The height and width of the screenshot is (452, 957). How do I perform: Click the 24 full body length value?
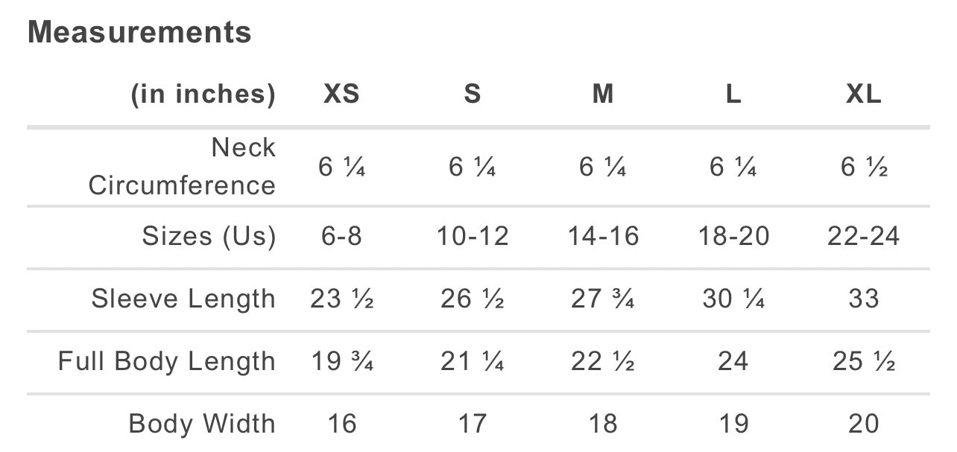pos(733,361)
